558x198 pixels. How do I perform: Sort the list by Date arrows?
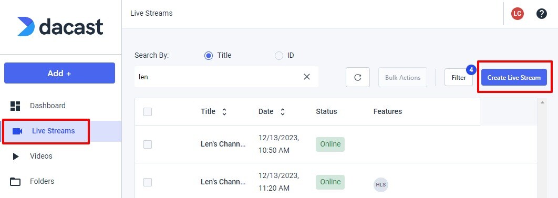[x=283, y=112]
